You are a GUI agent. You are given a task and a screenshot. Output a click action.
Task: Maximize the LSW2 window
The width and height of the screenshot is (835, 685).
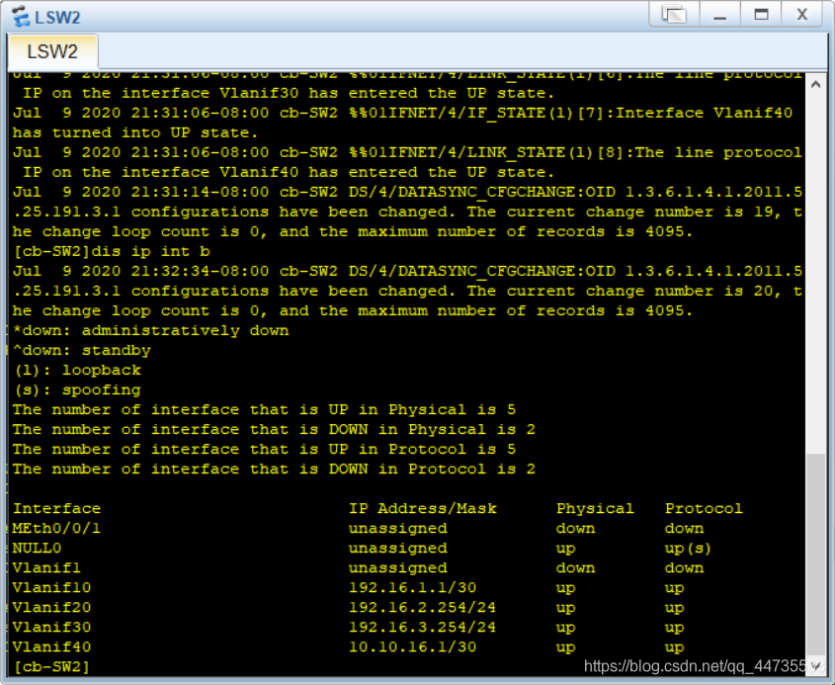coord(761,15)
